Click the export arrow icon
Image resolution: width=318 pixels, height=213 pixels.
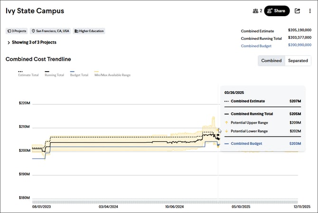[x=298, y=10]
